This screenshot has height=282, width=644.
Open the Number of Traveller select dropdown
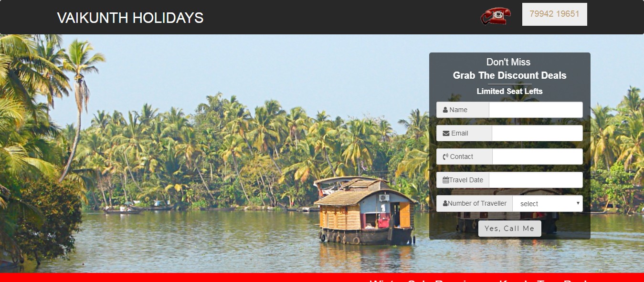(x=548, y=203)
